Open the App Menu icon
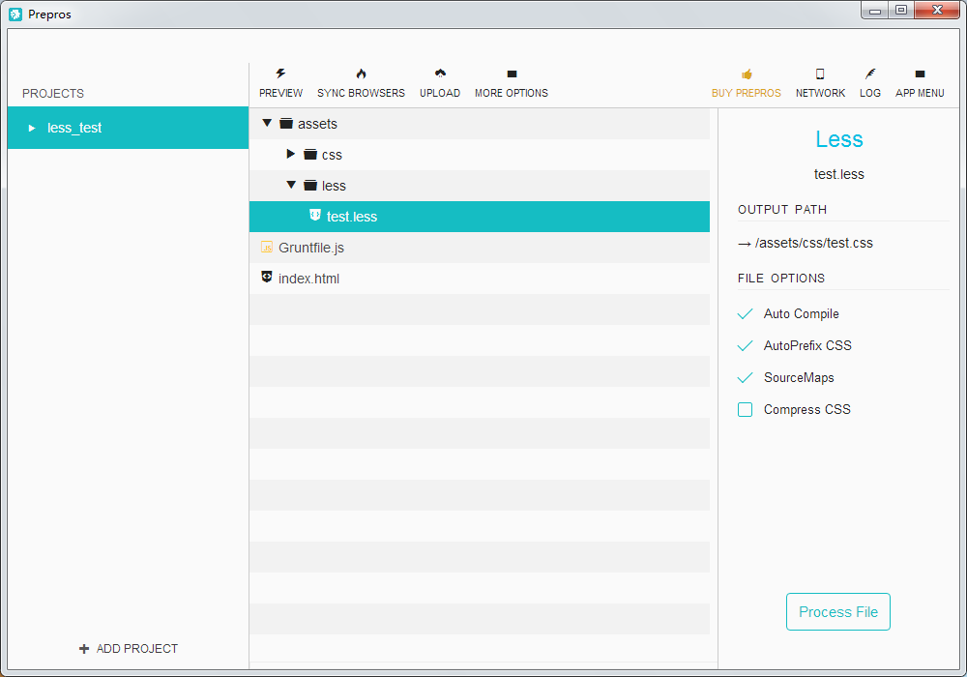Image resolution: width=967 pixels, height=677 pixels. click(920, 74)
